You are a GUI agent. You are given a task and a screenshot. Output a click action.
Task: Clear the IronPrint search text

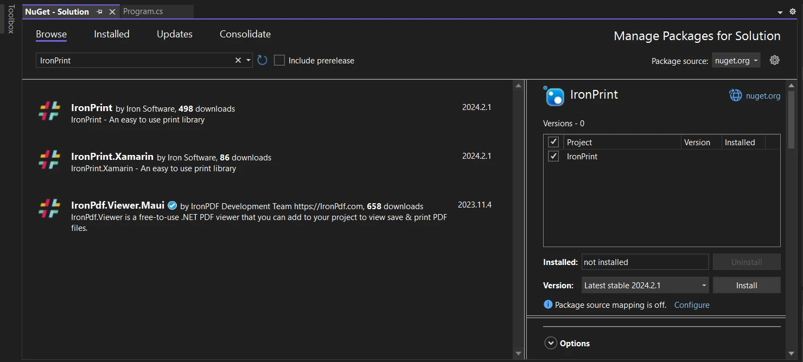238,60
